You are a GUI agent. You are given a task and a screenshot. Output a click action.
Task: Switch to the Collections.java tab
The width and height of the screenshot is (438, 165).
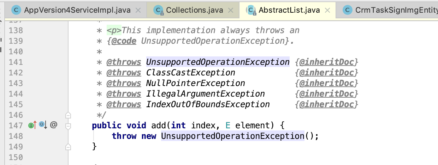[x=194, y=10]
